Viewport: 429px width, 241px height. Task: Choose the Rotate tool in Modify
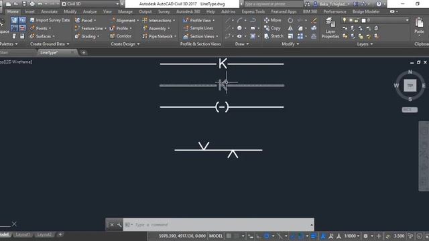click(290, 20)
